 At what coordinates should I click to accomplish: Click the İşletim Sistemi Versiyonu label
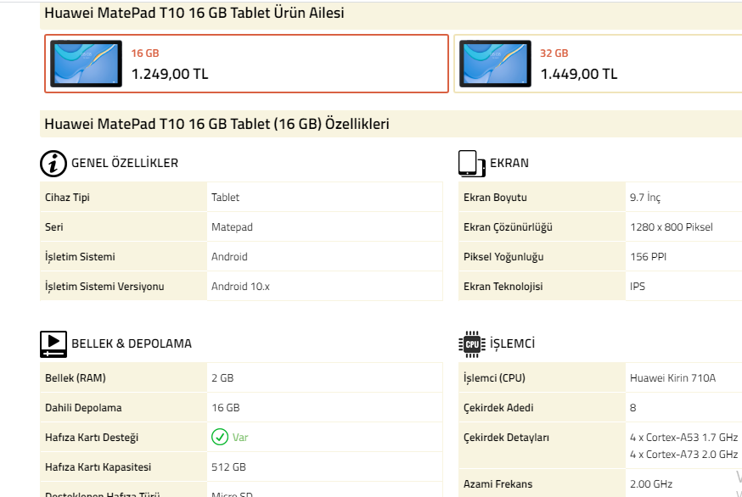[x=104, y=287]
